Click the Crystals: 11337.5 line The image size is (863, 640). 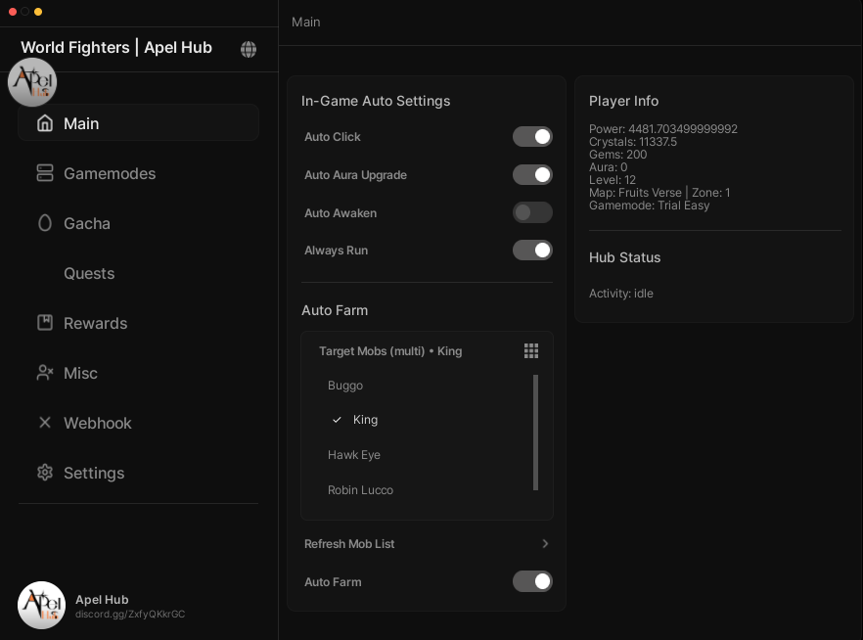(633, 142)
